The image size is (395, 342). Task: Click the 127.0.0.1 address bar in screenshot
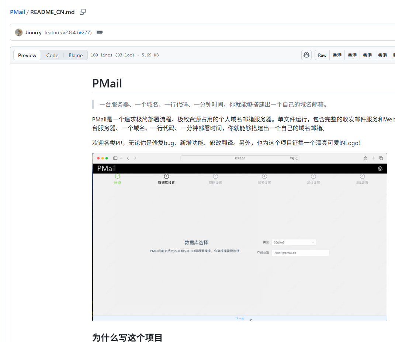point(240,158)
